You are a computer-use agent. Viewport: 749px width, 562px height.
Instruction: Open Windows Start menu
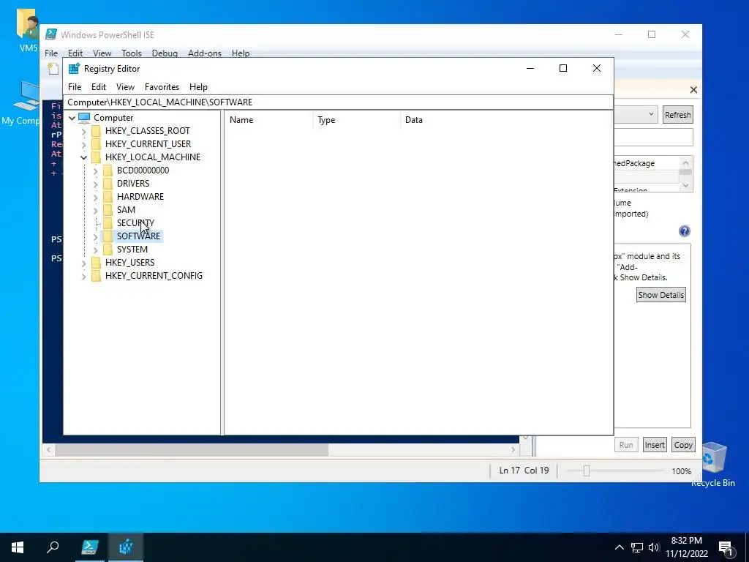(18, 547)
